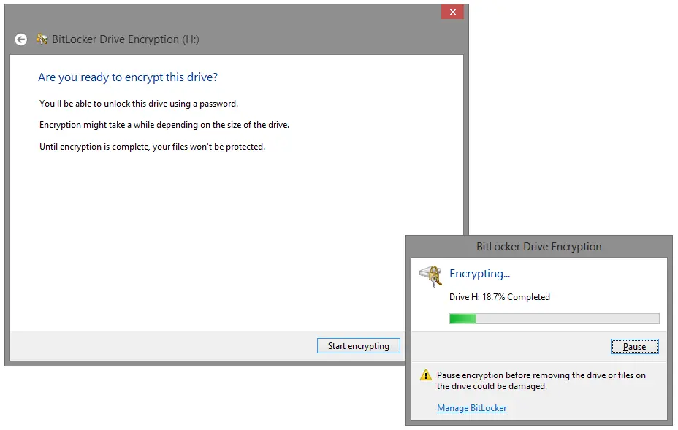Click the Start encrypting button
678x430 pixels.
[359, 346]
